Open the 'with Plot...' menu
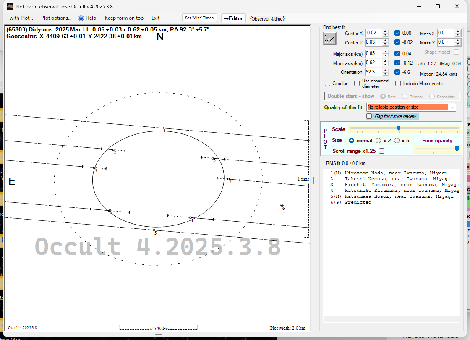This screenshot has width=470, height=340. point(21,18)
